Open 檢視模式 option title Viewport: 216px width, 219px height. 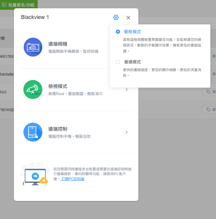coord(58,86)
